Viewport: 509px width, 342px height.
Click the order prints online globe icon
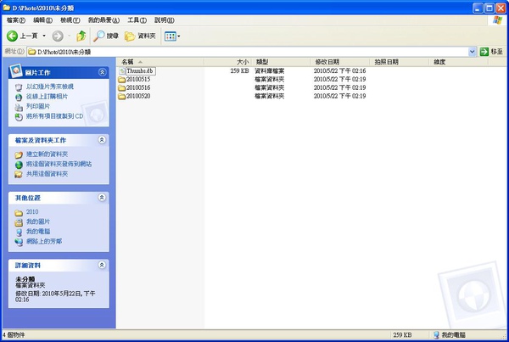(x=19, y=97)
